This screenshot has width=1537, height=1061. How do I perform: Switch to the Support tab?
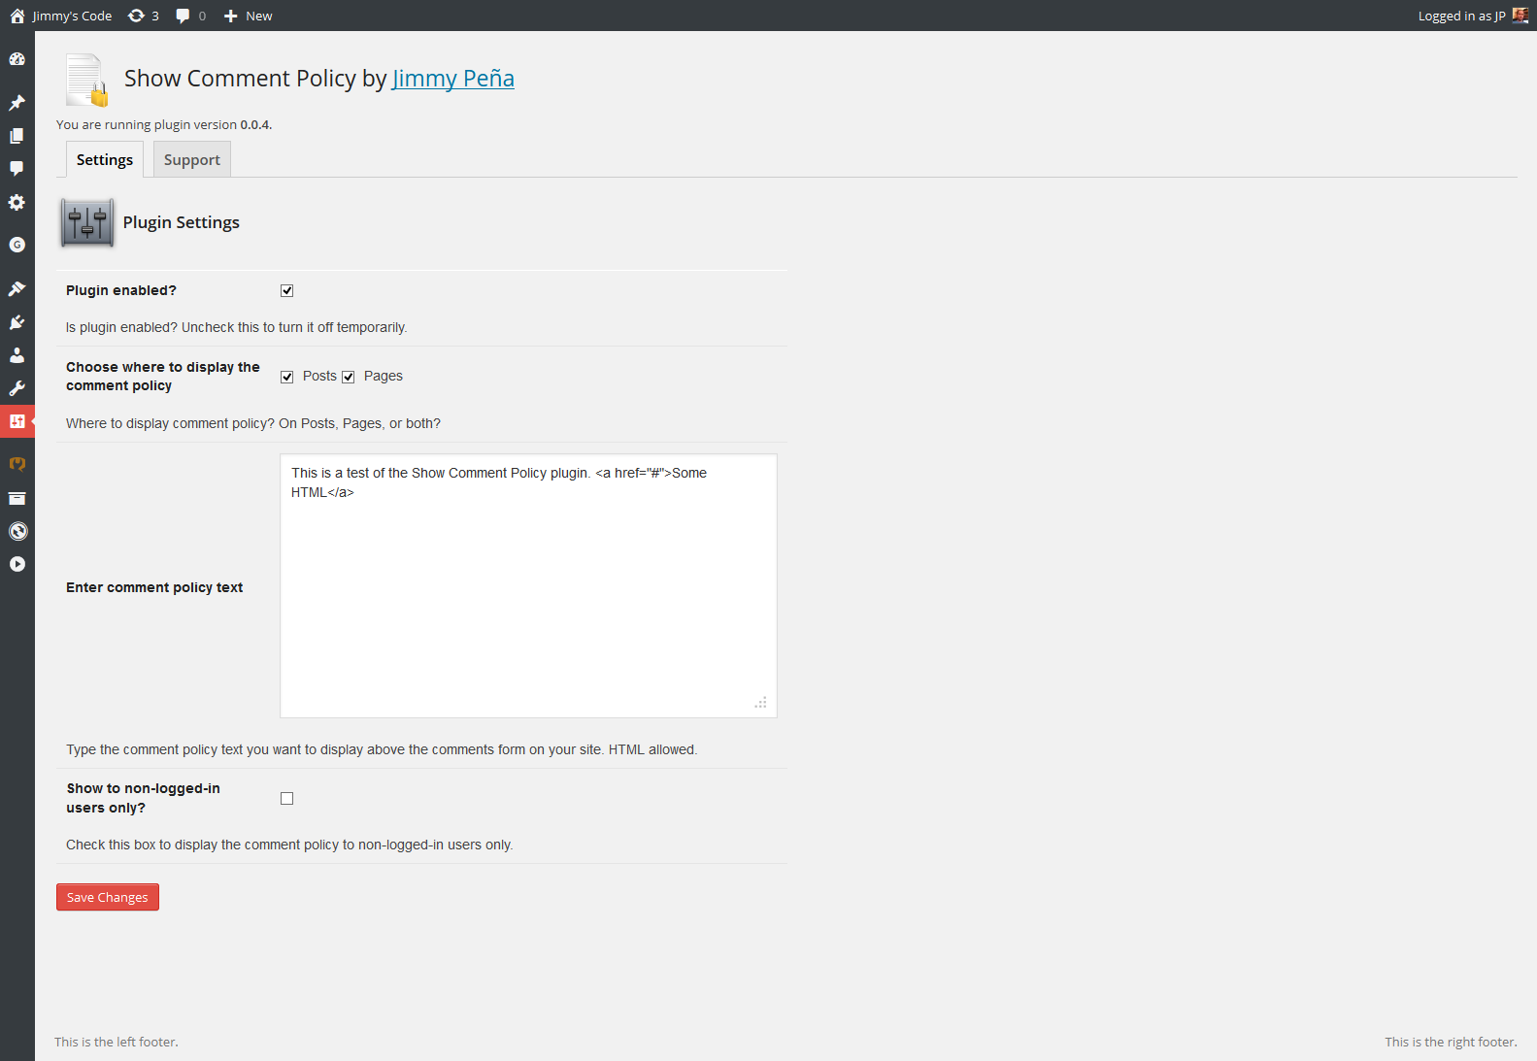click(x=192, y=159)
